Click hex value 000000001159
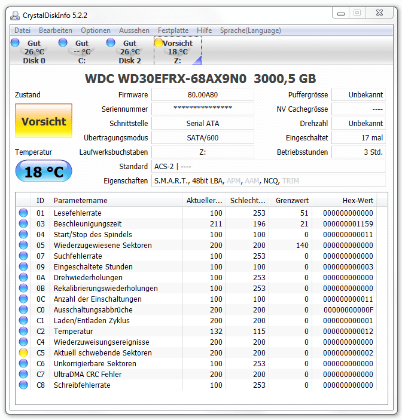The width and height of the screenshot is (402, 420). click(348, 223)
